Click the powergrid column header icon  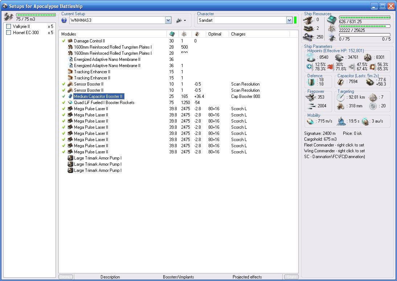point(184,34)
